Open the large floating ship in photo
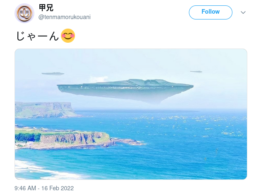This screenshot has height=194, width=261. [x=125, y=91]
